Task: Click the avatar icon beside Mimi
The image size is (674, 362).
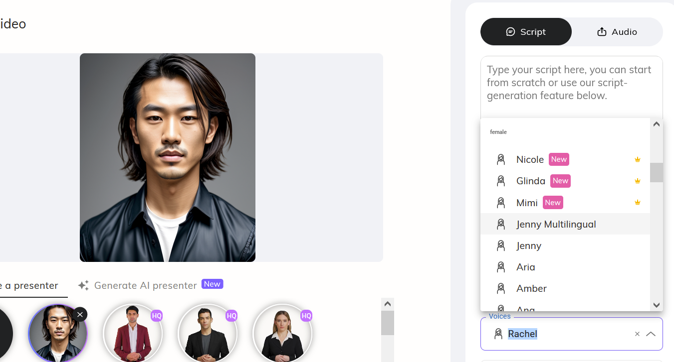Action: point(501,202)
